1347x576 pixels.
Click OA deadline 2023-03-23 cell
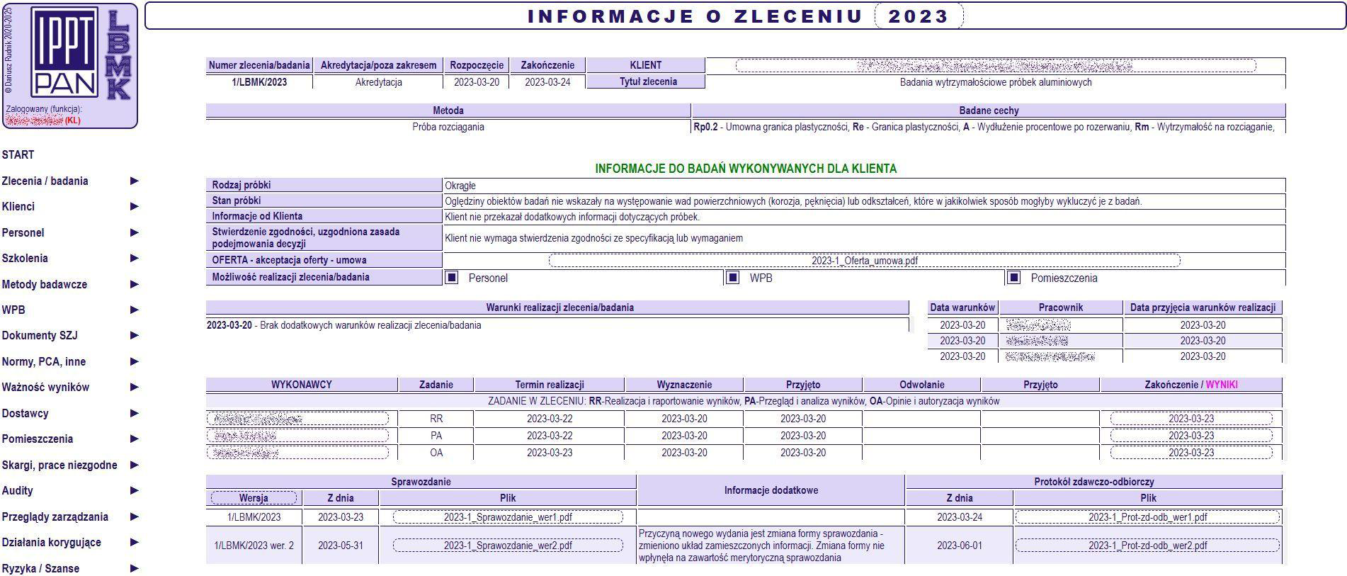[x=550, y=453]
